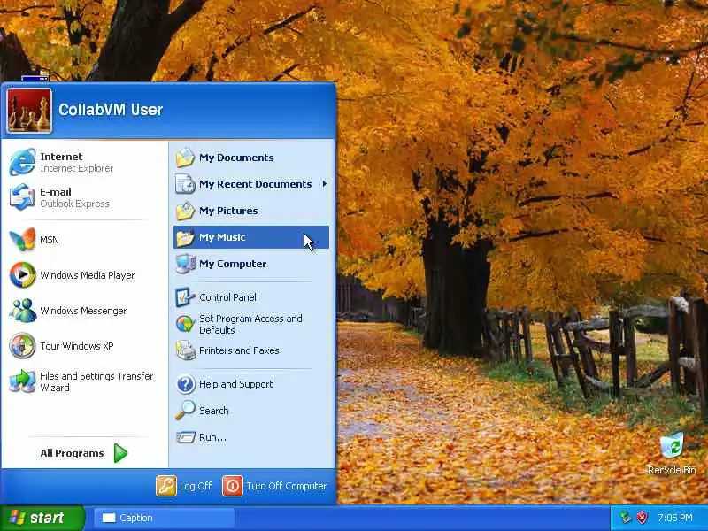
Task: Click the MSN label text
Action: click(x=50, y=240)
